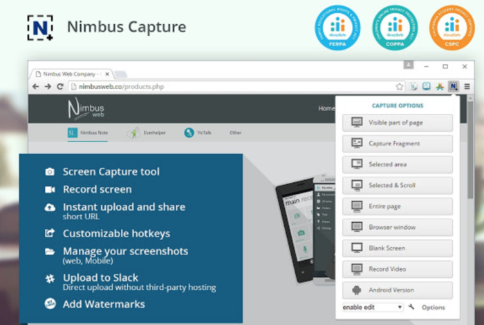The width and height of the screenshot is (484, 325).
Task: Start Record Video option
Action: tap(398, 269)
